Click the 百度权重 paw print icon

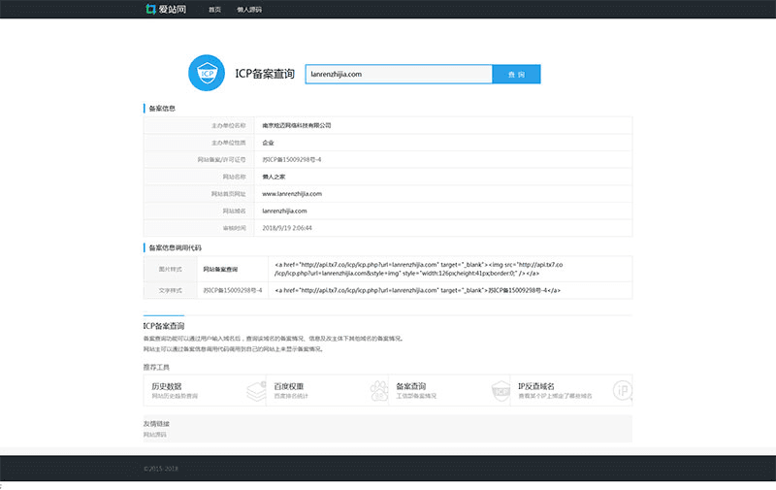[x=377, y=390]
